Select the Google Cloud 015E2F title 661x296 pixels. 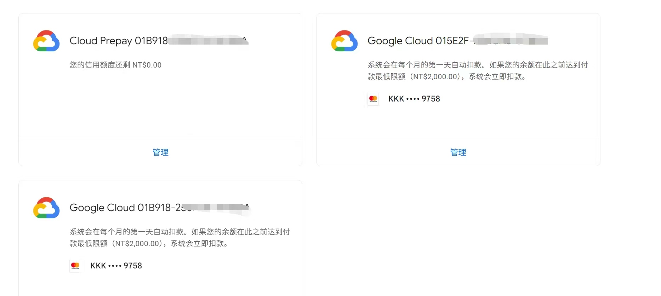(458, 41)
